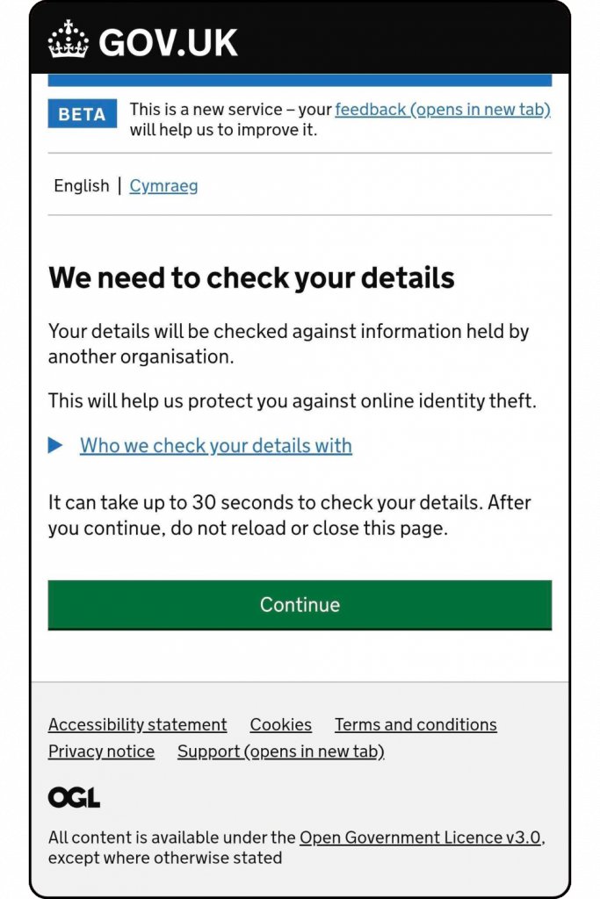
Task: Click the blue service bar below header
Action: (x=300, y=80)
